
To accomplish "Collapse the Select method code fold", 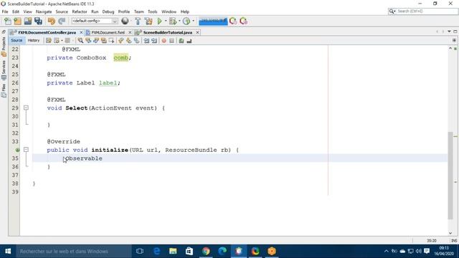I will (26, 107).
